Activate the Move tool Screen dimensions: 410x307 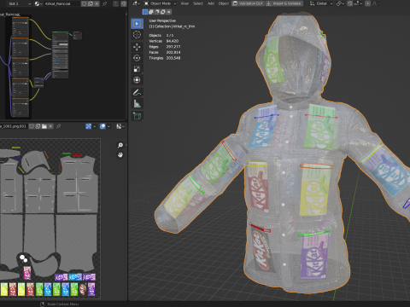137,47
